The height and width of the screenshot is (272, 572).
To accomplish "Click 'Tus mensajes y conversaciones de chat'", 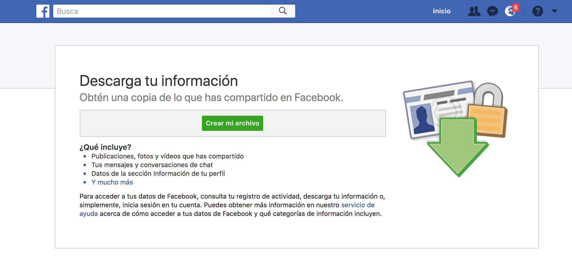I will coord(152,165).
